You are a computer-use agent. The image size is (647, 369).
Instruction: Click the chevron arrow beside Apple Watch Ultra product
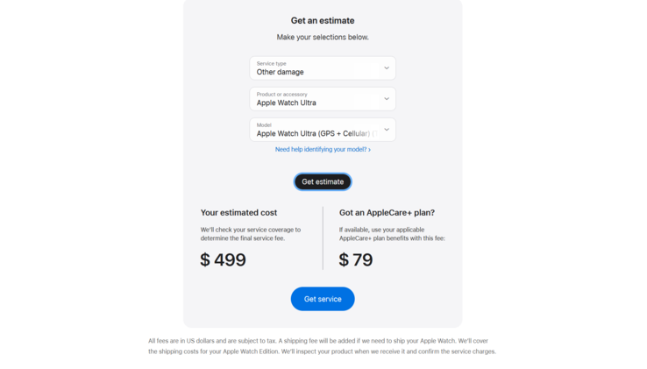tap(386, 99)
